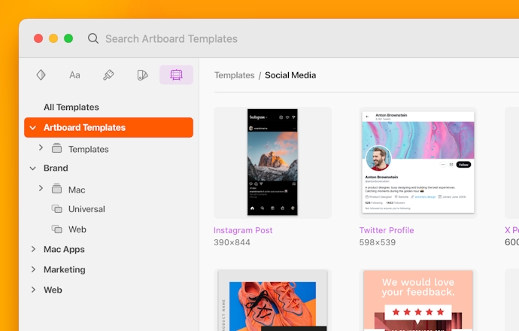Image resolution: width=519 pixels, height=331 pixels.
Task: Select All Templates in sidebar
Action: (71, 107)
